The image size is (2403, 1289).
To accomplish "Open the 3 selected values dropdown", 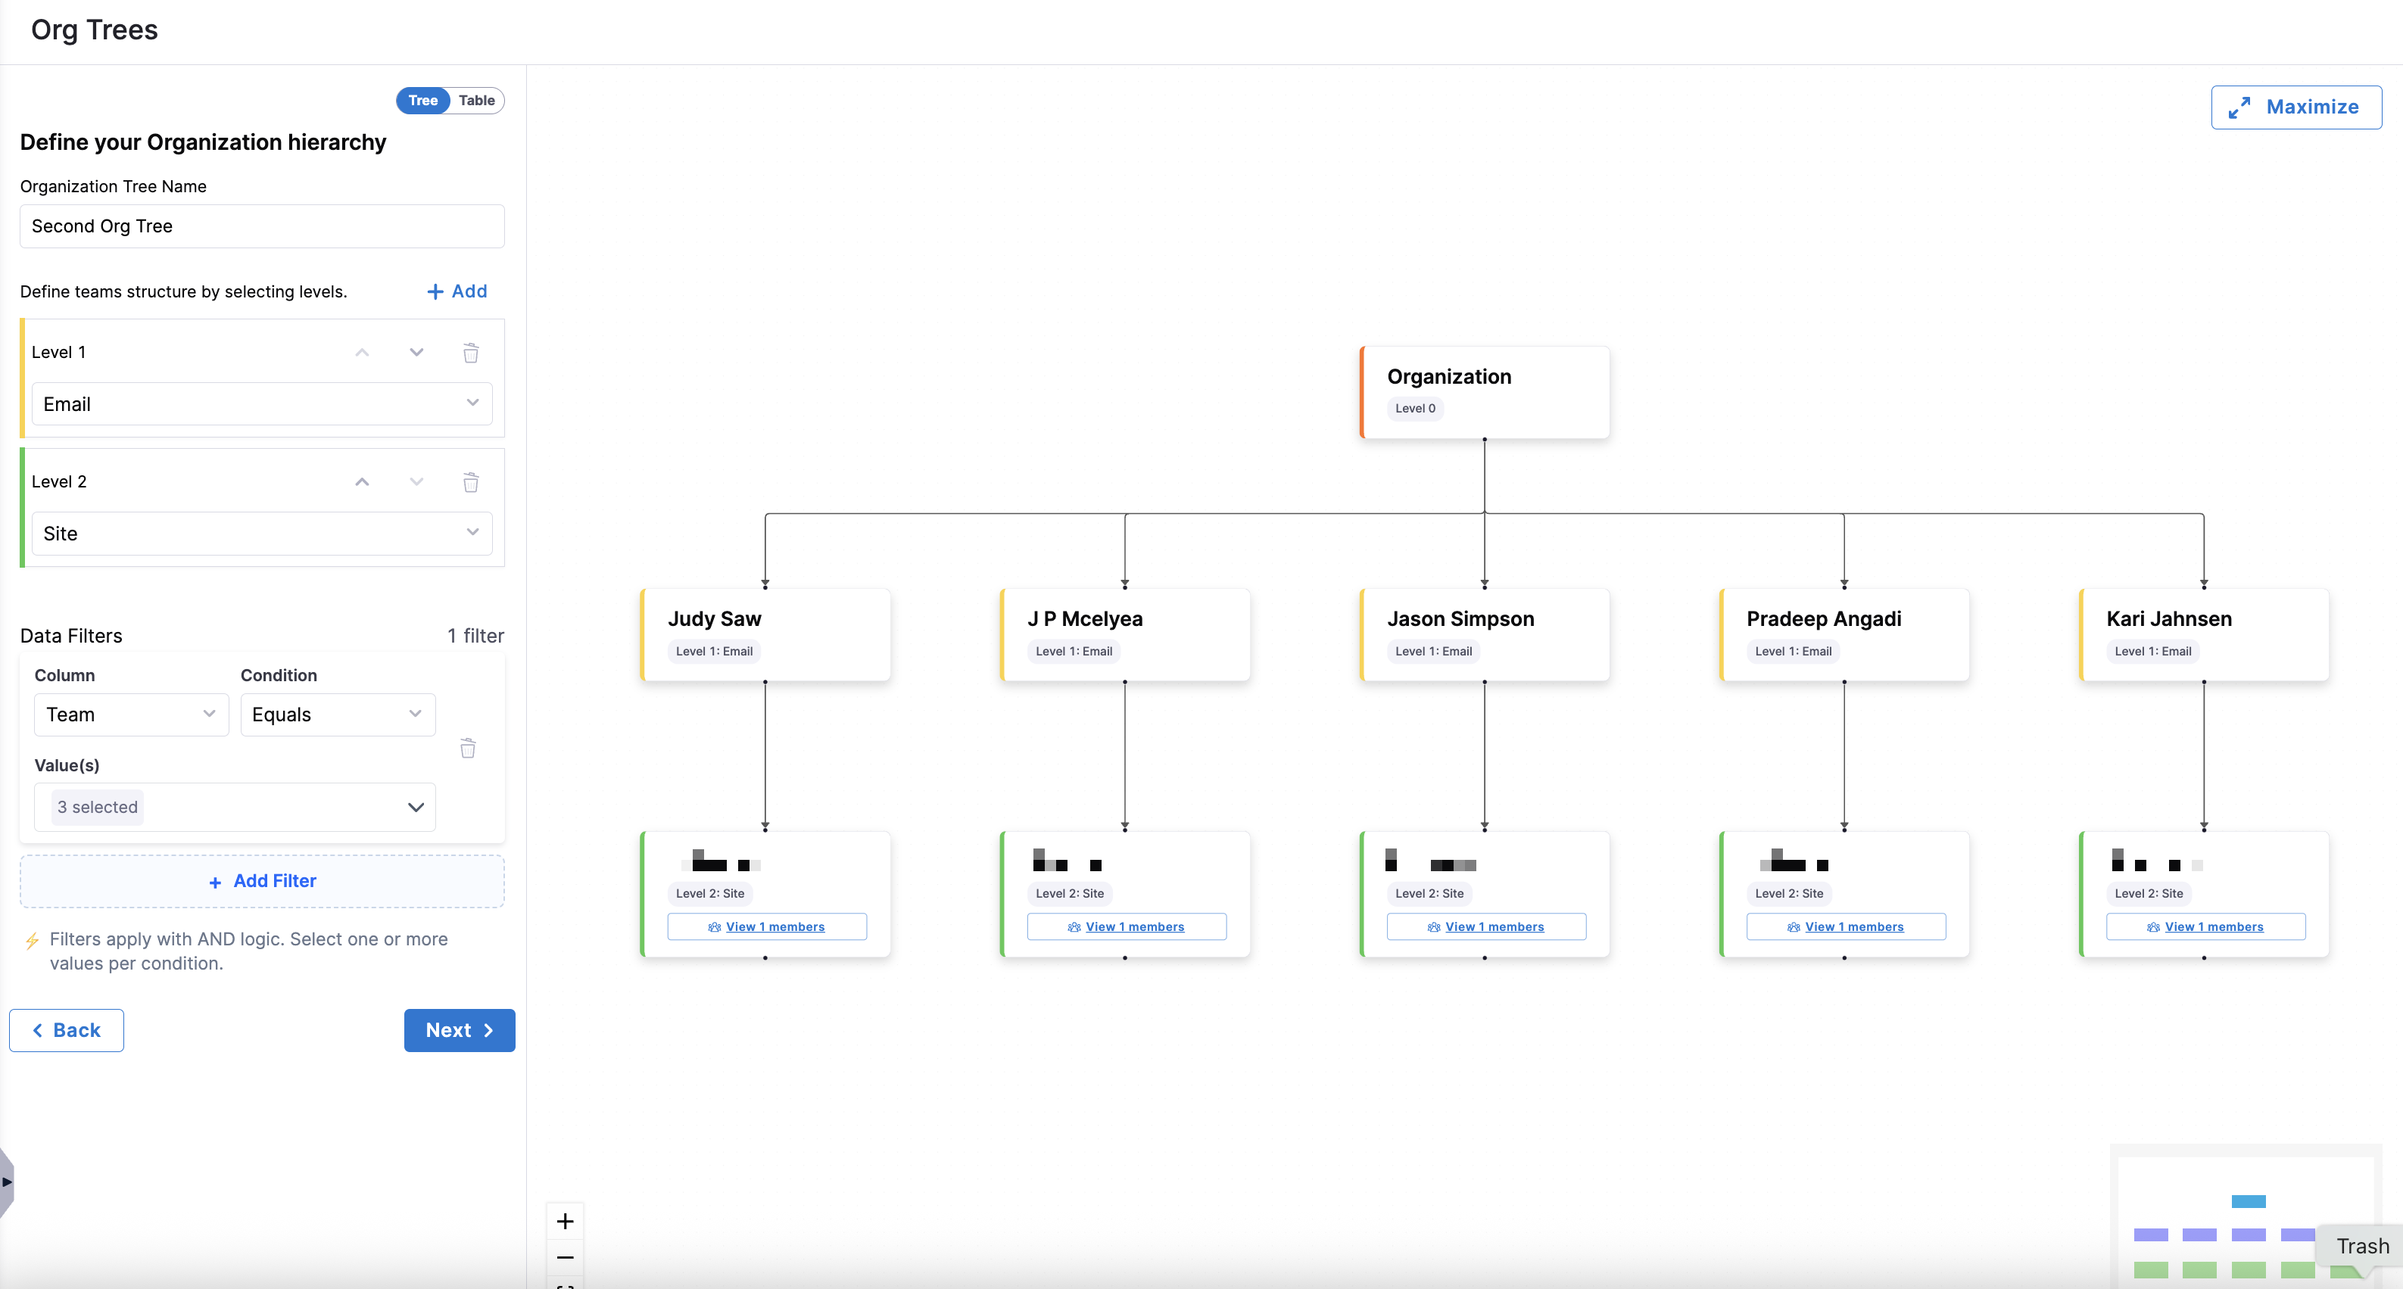I will coord(235,807).
